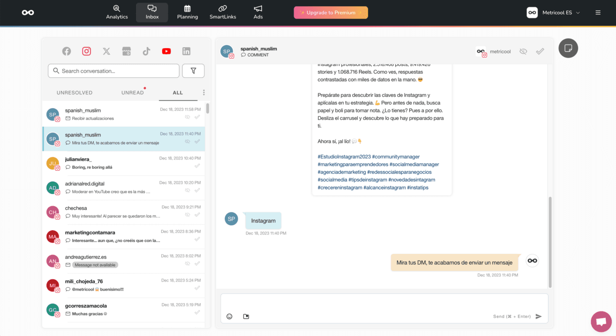Select the YouTube channel icon
The height and width of the screenshot is (336, 616).
(x=166, y=51)
